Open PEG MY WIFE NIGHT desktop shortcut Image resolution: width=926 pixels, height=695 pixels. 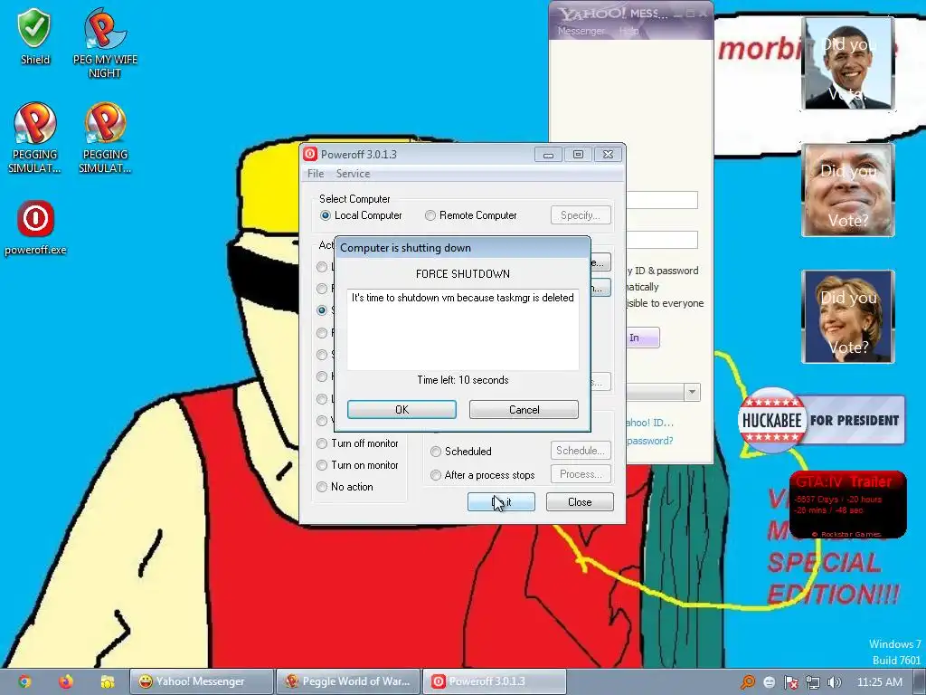click(x=105, y=43)
